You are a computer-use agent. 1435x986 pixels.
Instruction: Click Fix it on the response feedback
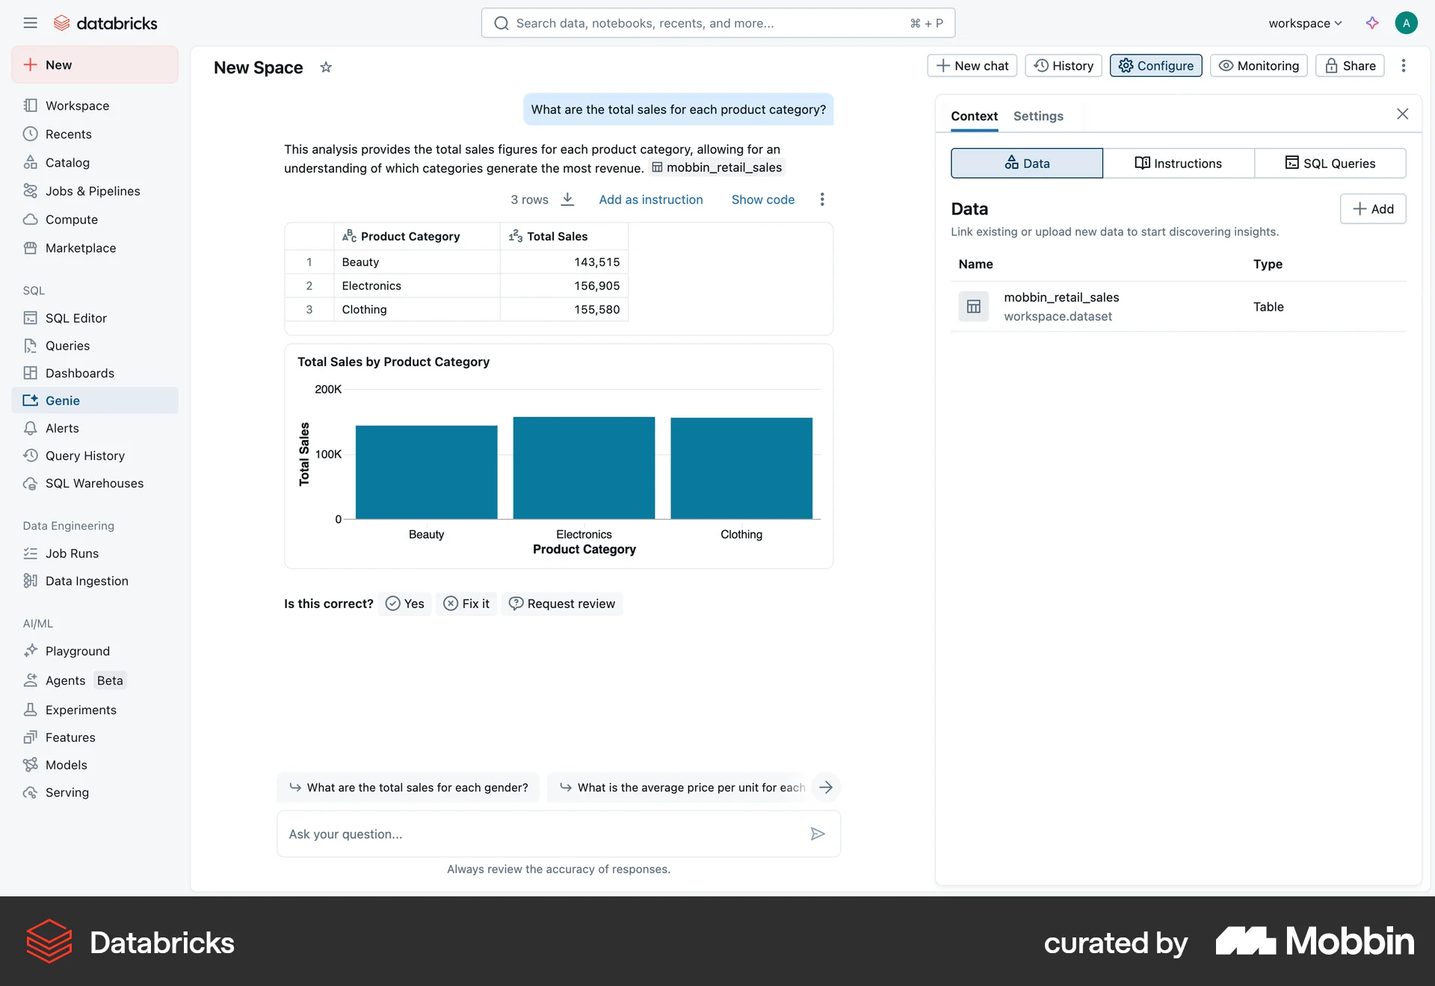pyautogui.click(x=466, y=604)
